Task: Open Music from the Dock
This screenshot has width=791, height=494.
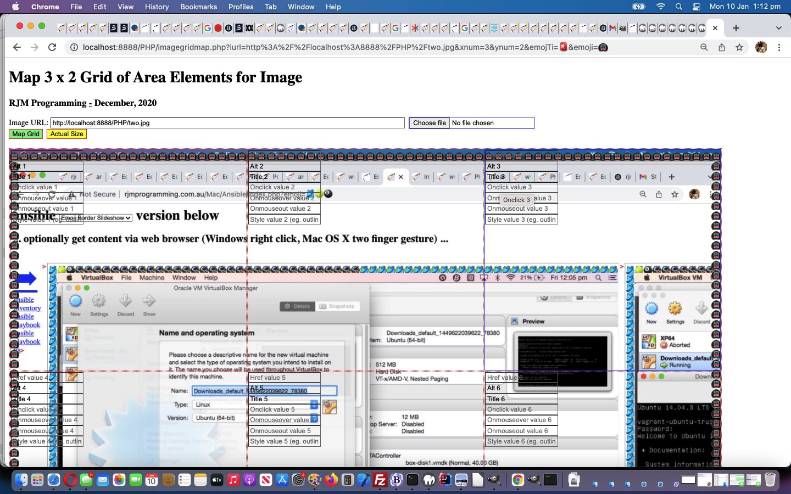Action: pos(233,480)
